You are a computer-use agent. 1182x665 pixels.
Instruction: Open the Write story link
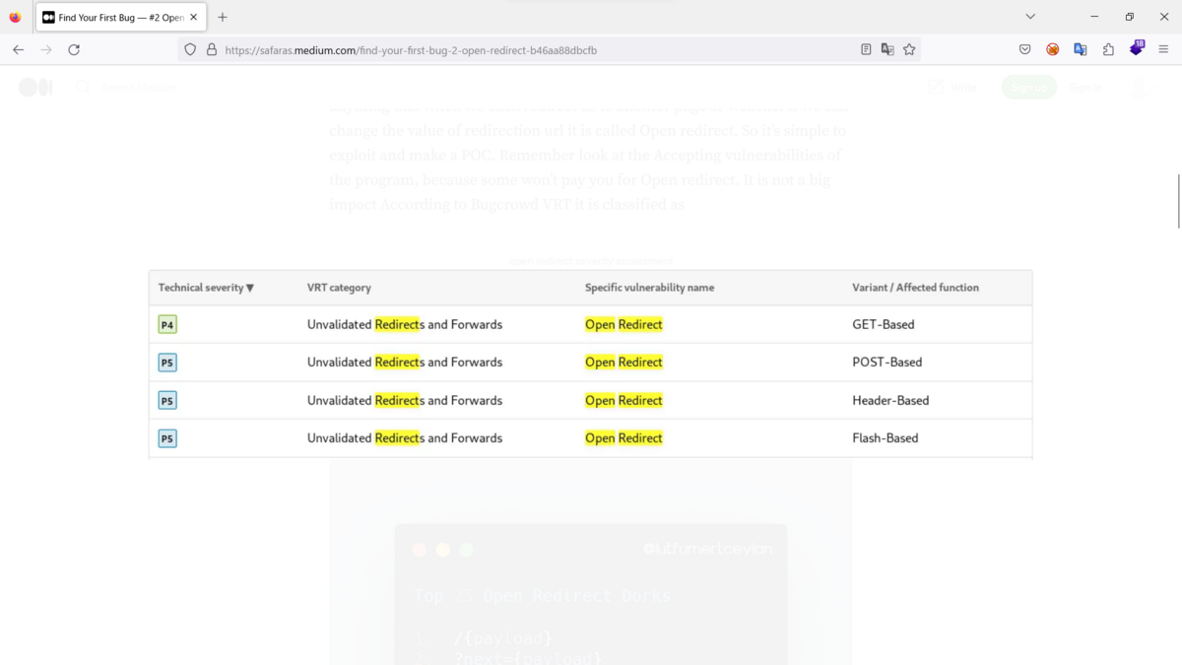tap(952, 88)
